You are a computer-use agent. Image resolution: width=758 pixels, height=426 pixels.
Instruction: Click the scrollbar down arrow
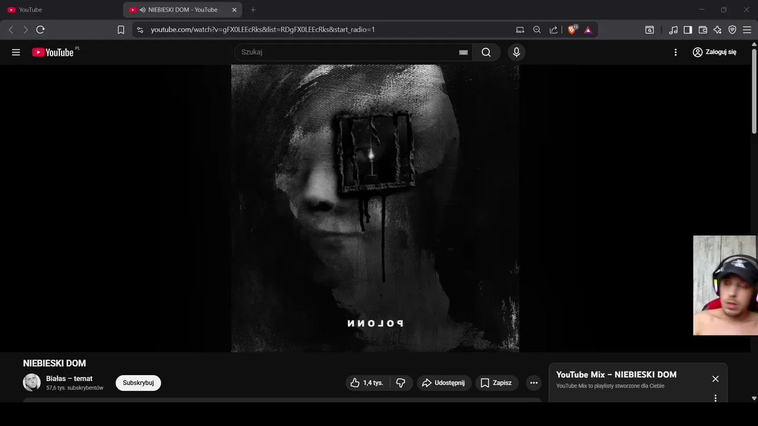tap(754, 399)
